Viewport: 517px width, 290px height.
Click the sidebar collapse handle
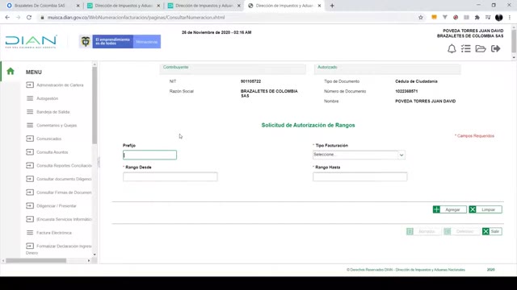pos(99,162)
